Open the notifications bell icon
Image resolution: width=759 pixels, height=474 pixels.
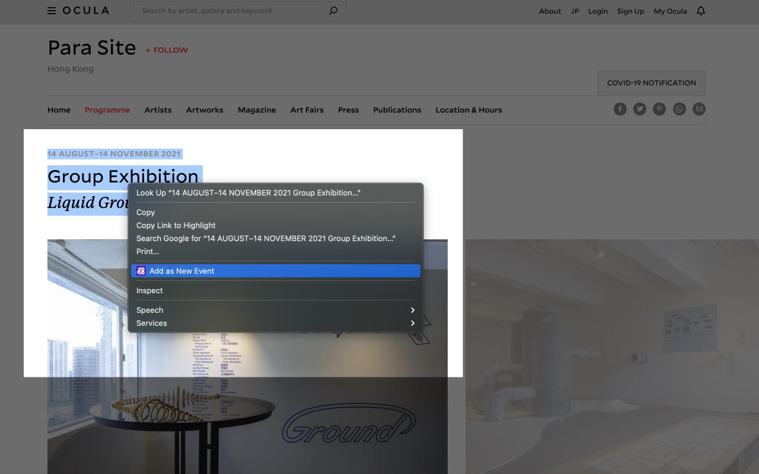coord(701,11)
